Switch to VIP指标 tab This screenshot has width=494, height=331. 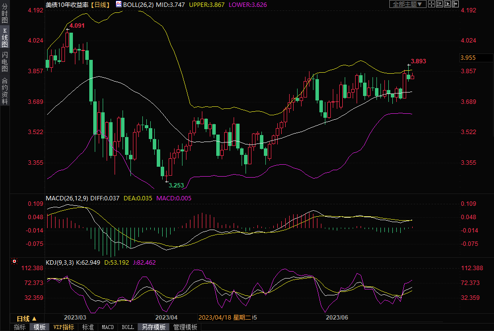coord(63,327)
